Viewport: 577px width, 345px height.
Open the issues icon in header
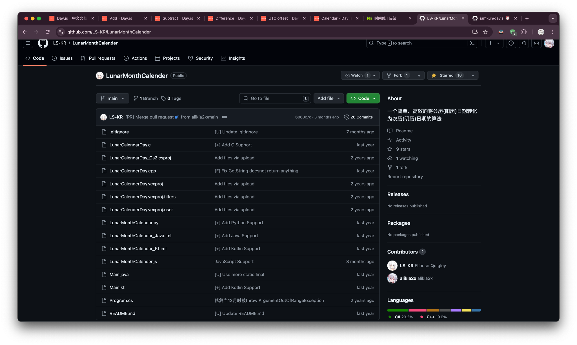(x=511, y=43)
